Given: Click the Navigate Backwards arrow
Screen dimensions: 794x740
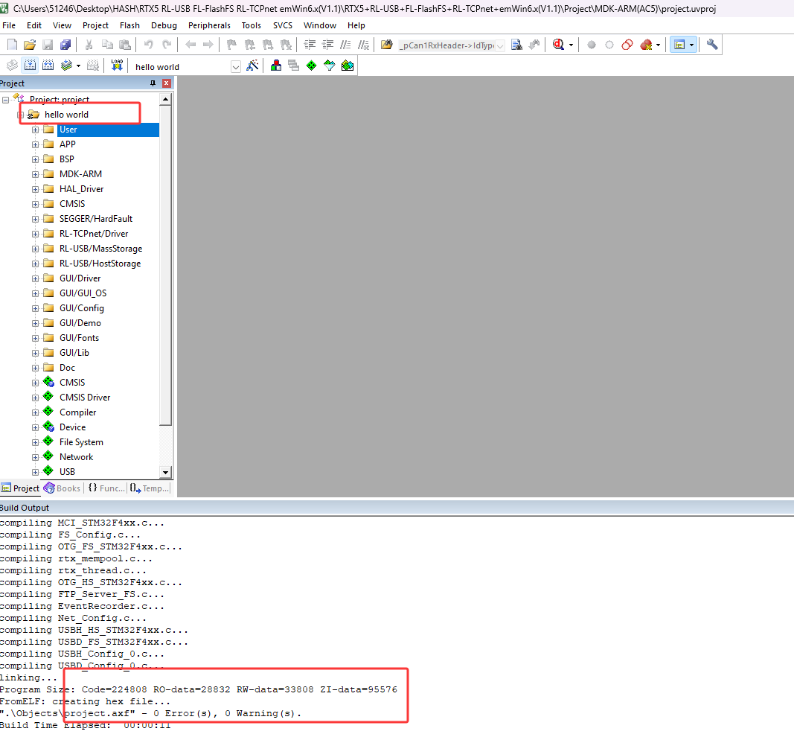Looking at the screenshot, I should point(191,45).
